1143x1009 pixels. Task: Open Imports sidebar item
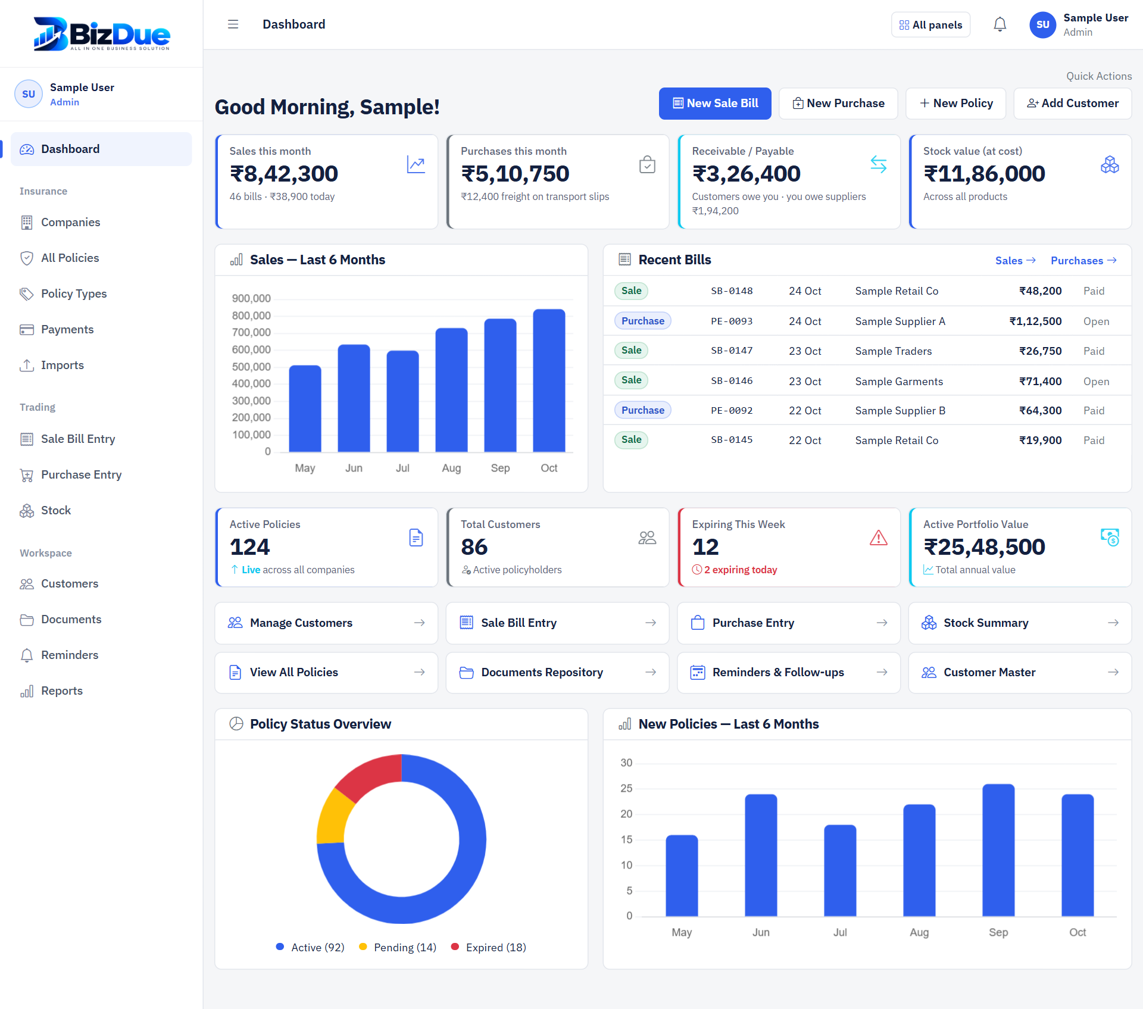[x=101, y=365]
